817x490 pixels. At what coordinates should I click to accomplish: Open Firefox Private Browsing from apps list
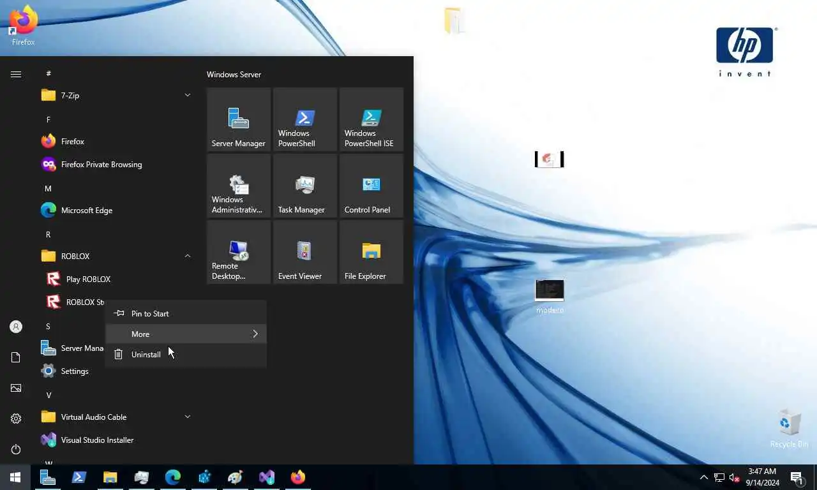tap(117, 165)
